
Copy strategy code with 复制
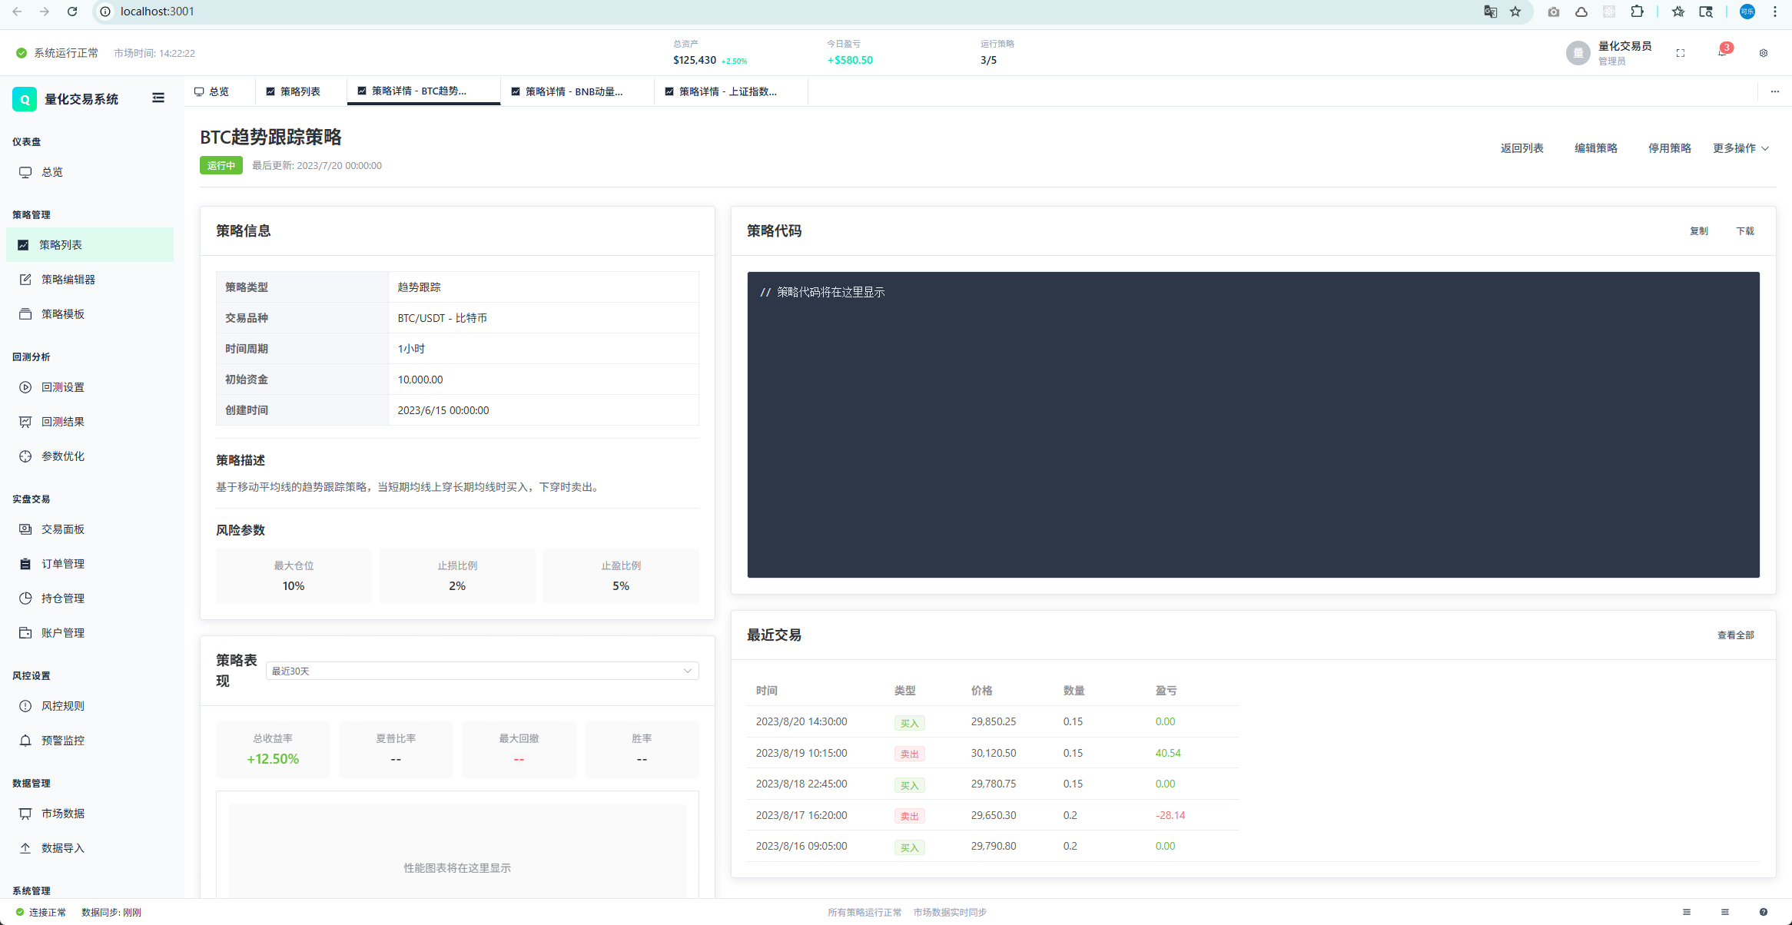[x=1698, y=231]
